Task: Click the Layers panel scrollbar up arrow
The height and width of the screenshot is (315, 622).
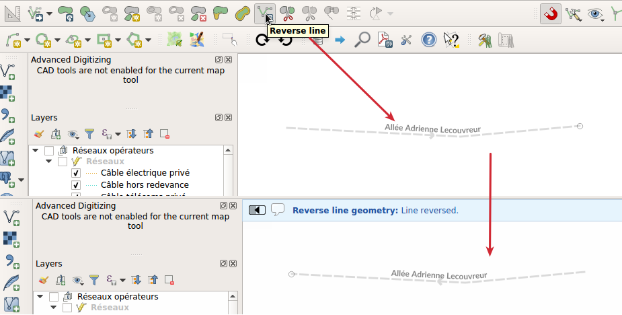Action: (x=229, y=150)
